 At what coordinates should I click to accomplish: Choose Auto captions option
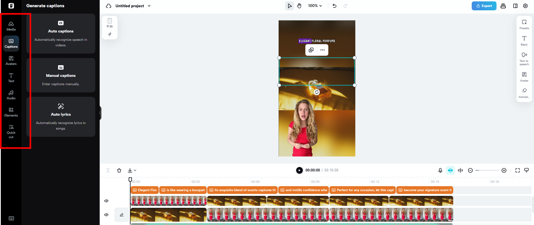61,34
